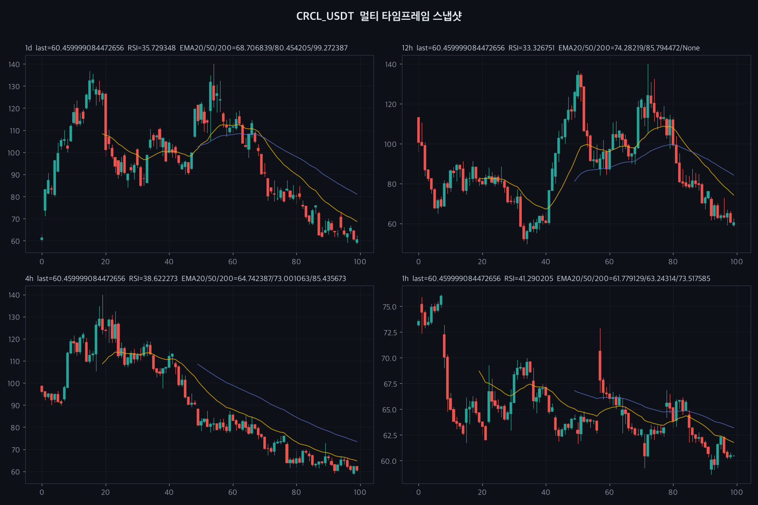758x505 pixels.
Task: Click the 140 y-axis label in the 12h chart
Action: (391, 64)
